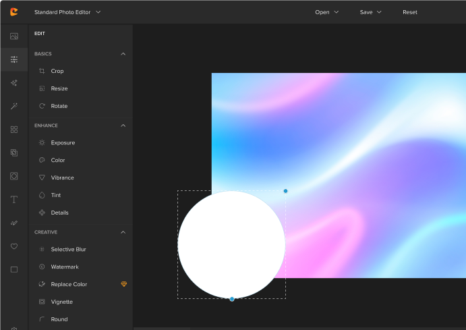
Task: Click the Colorcinch logo icon
Action: [x=13, y=12]
